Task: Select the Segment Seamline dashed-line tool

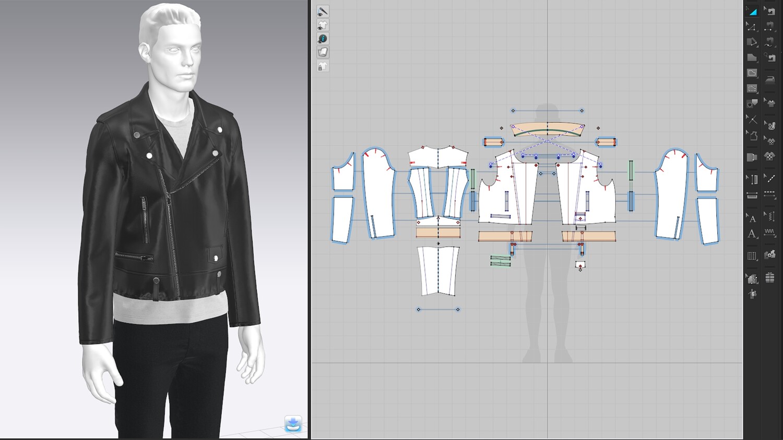Action: 770,194
